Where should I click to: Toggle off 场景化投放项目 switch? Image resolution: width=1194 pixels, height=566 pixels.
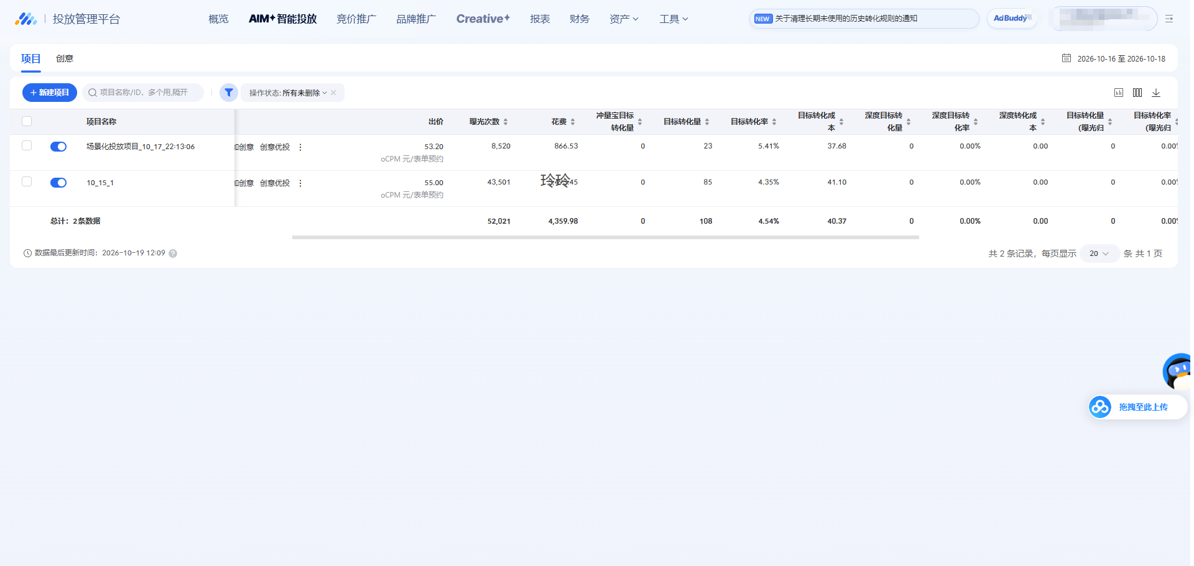point(58,147)
